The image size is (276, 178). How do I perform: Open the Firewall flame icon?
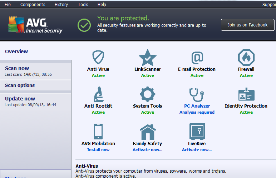pyautogui.click(x=246, y=58)
